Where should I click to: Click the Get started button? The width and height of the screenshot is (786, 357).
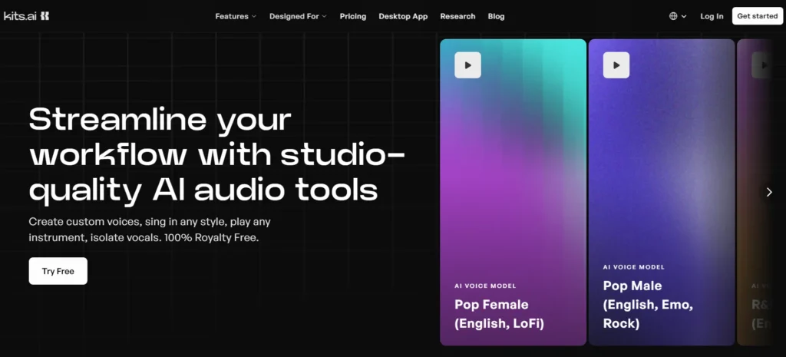click(x=758, y=16)
